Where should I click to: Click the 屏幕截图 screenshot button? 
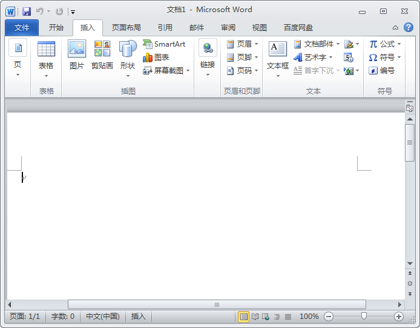[x=163, y=71]
